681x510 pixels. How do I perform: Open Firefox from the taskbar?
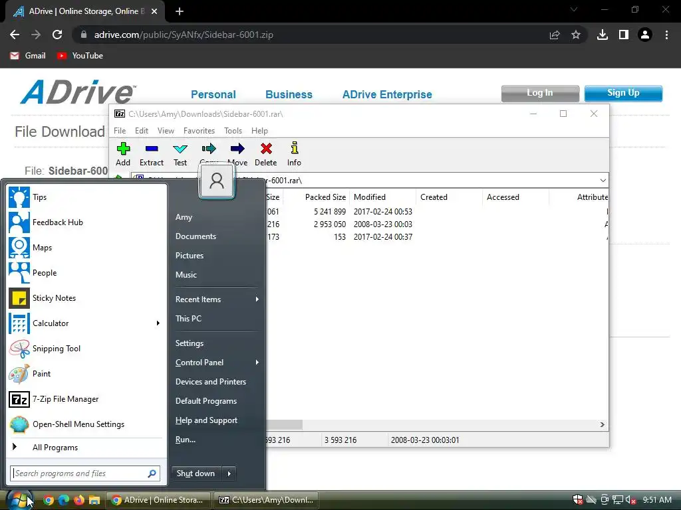(79, 500)
